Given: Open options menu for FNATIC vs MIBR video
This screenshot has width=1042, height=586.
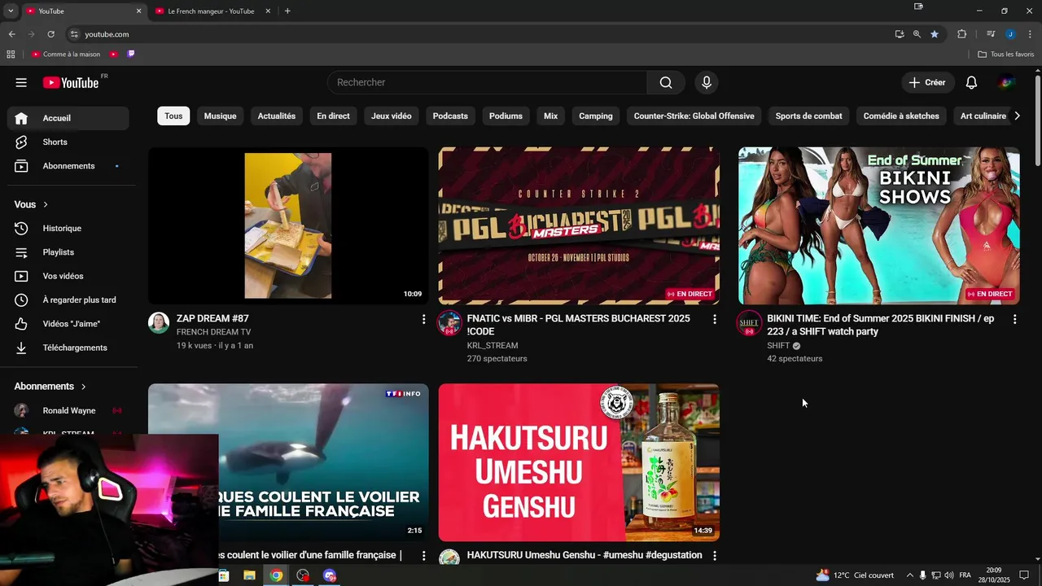Looking at the screenshot, I should click(x=715, y=319).
